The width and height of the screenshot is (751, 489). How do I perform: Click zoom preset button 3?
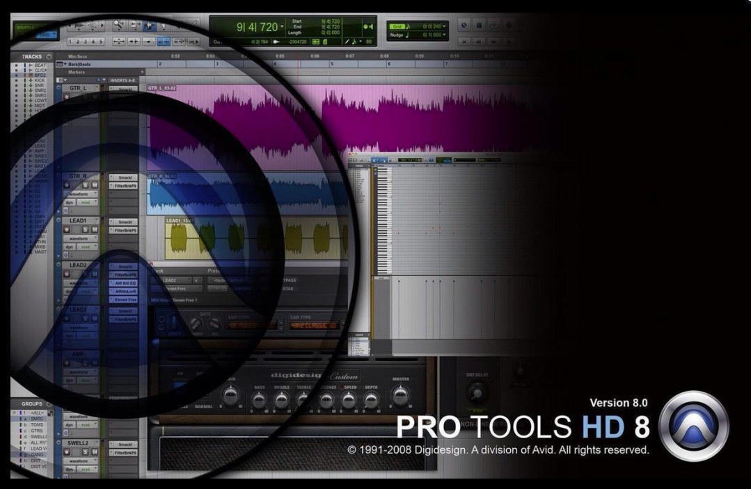click(x=86, y=42)
